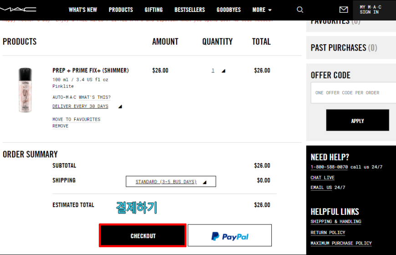Go to Gifting section
Image resolution: width=396 pixels, height=255 pixels.
pos(153,10)
